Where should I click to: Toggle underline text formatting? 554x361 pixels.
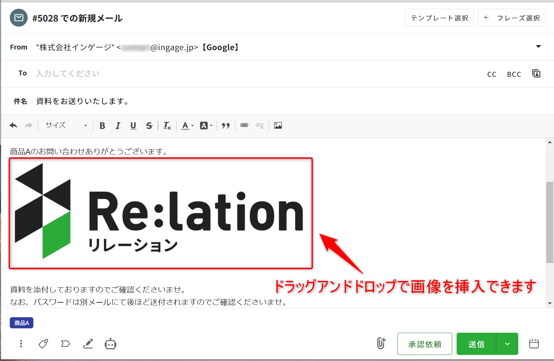tap(133, 126)
